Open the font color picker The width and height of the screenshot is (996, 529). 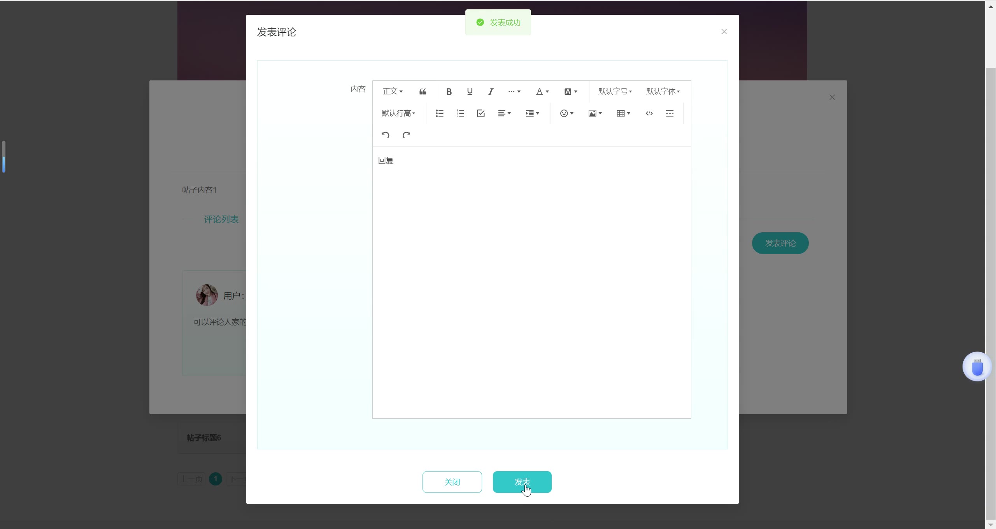pyautogui.click(x=542, y=92)
